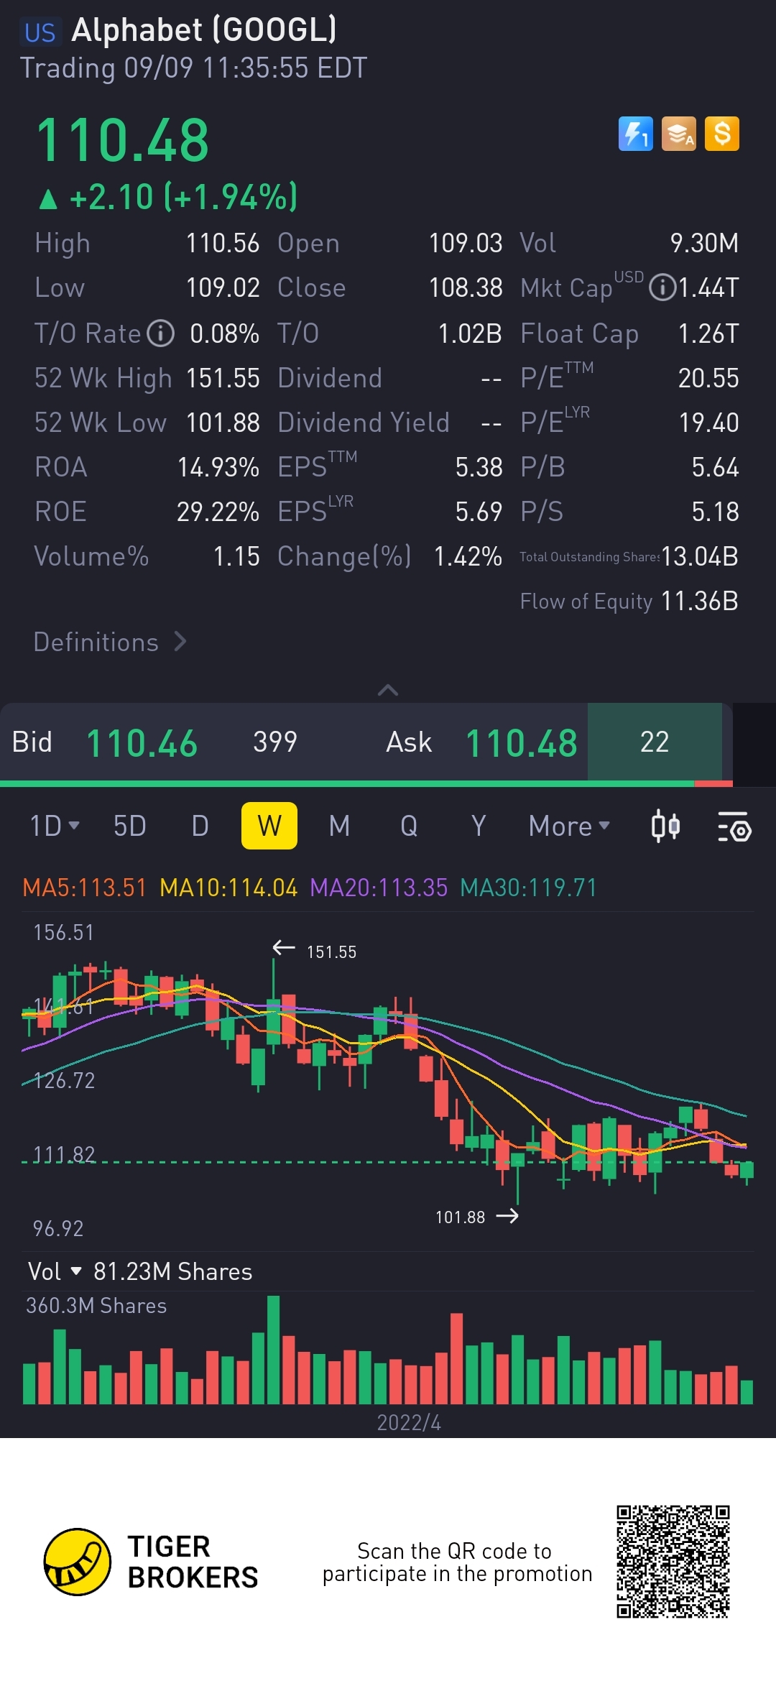The height and width of the screenshot is (1686, 776).
Task: Collapse quote details with up chevron
Action: pos(388,690)
